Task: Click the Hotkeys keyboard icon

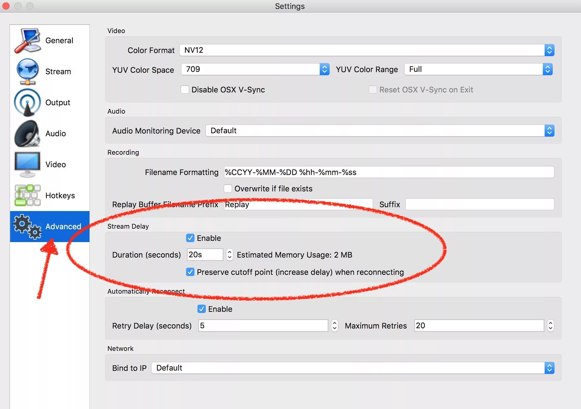Action: [27, 196]
